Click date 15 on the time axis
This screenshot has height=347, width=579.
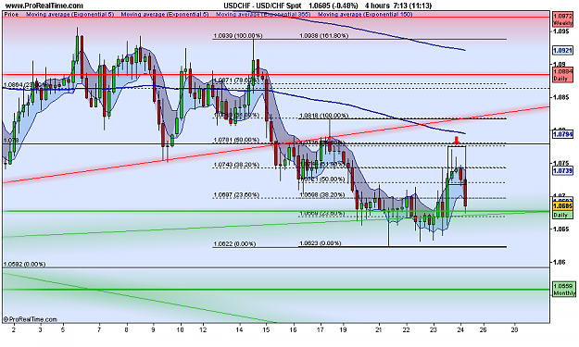coord(267,329)
